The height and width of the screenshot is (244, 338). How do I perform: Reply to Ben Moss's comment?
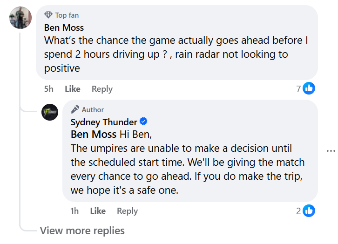102,89
